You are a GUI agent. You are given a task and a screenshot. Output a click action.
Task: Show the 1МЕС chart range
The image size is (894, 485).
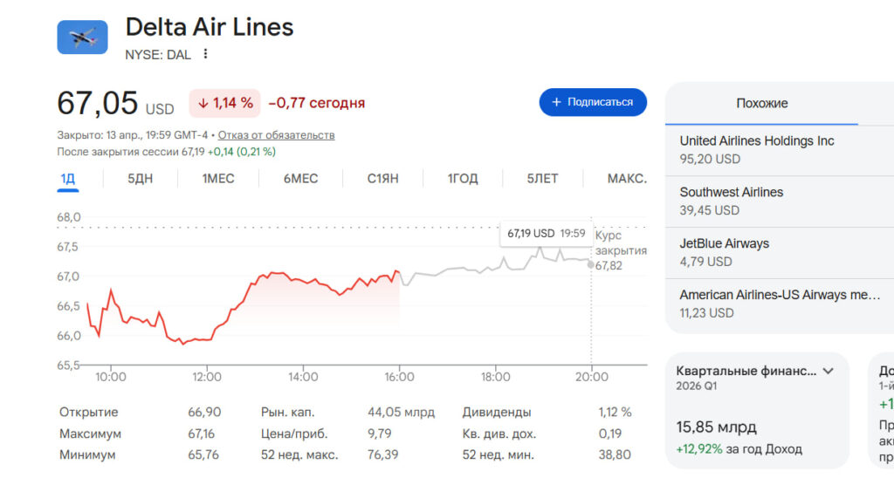[218, 179]
